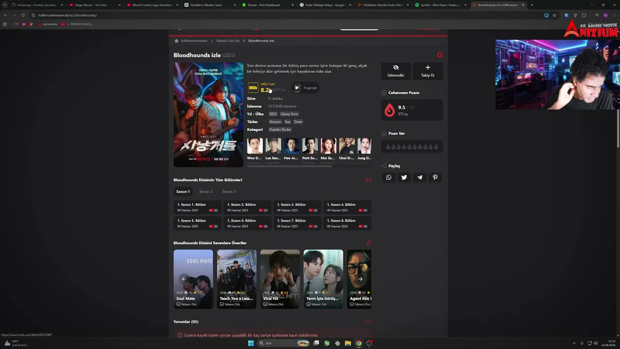Select the Sezon 1 tab
Screen dimensions: 620x349
pos(183,191)
